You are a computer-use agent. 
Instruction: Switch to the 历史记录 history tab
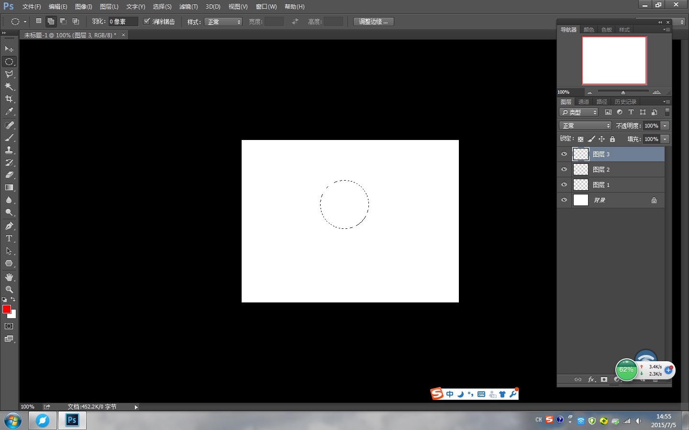(x=625, y=102)
